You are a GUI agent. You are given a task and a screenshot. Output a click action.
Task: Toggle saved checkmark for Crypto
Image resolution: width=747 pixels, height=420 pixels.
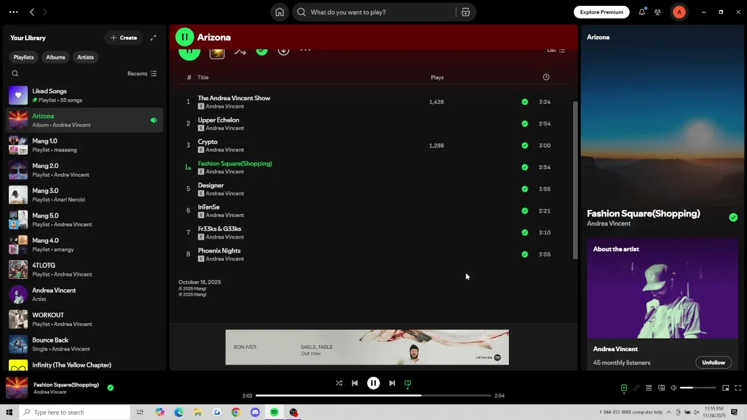point(525,146)
